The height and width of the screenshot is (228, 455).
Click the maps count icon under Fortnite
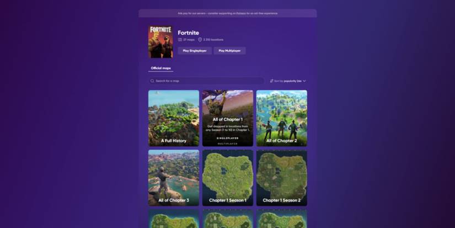(180, 40)
